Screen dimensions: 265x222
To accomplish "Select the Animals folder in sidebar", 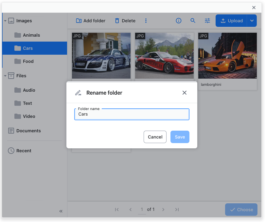I will coord(31,35).
